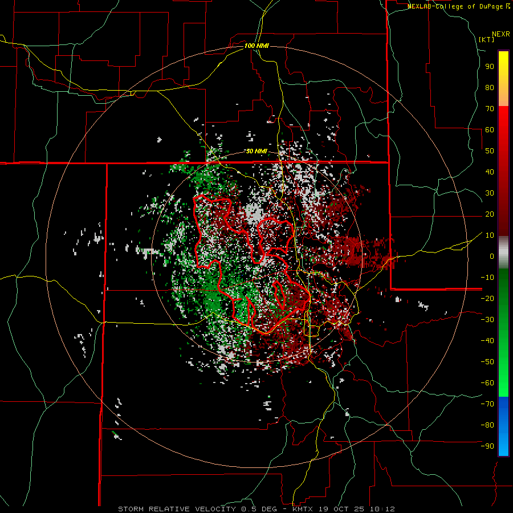Click the 0.5 DEG elevation text

tap(259, 509)
